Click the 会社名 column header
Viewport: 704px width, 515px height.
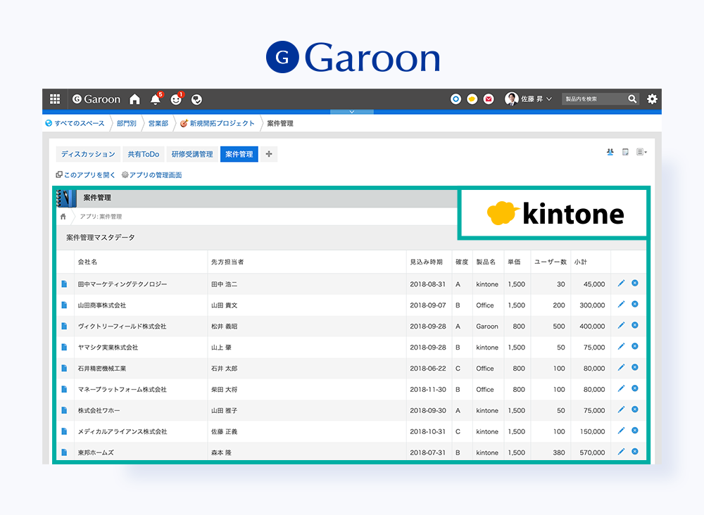[87, 262]
